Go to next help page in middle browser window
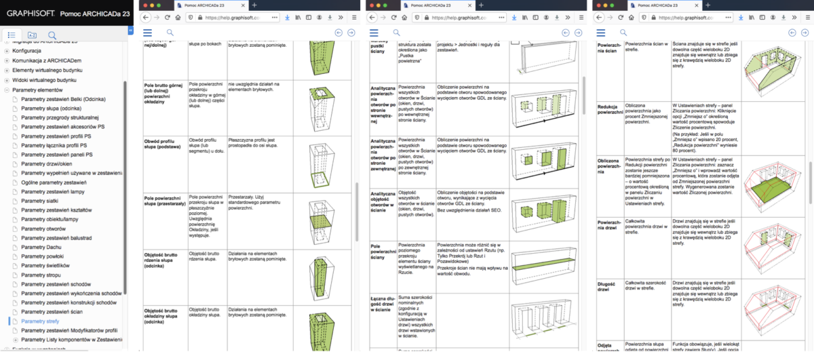 [579, 33]
